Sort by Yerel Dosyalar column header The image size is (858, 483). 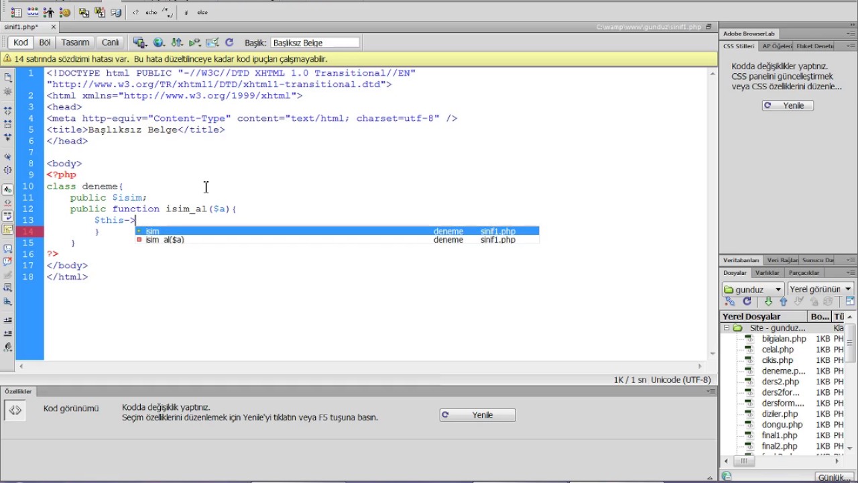coord(764,317)
